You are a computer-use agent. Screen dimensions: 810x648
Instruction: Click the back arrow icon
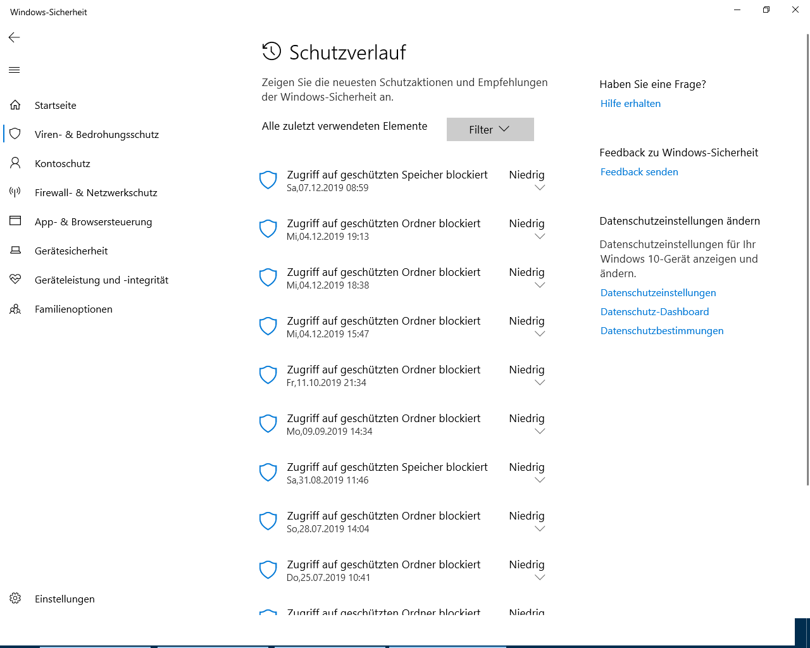click(x=15, y=37)
